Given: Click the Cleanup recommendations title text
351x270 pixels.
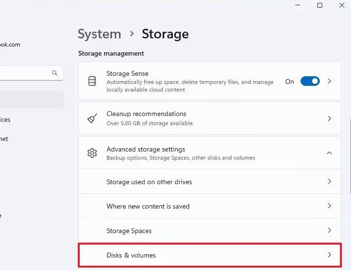Looking at the screenshot, I should pos(146,114).
